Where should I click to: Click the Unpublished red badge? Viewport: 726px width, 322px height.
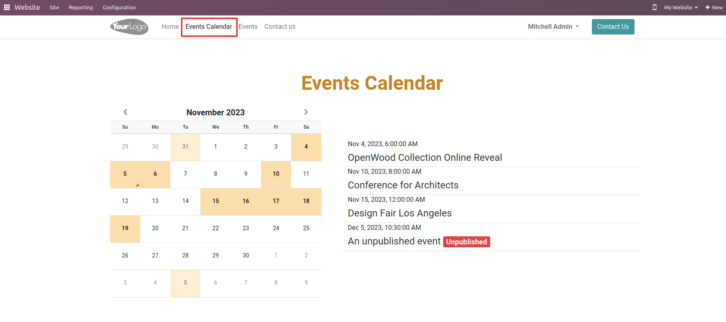[467, 242]
